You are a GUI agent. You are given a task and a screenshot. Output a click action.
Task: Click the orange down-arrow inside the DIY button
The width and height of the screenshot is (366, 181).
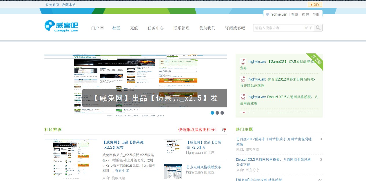tap(312, 4)
